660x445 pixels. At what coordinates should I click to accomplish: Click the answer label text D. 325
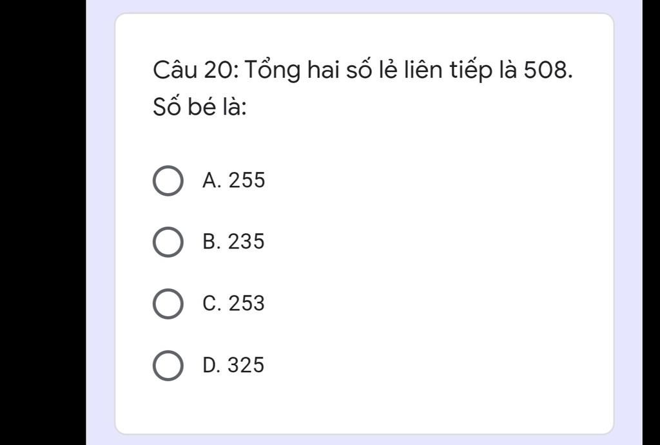click(233, 365)
